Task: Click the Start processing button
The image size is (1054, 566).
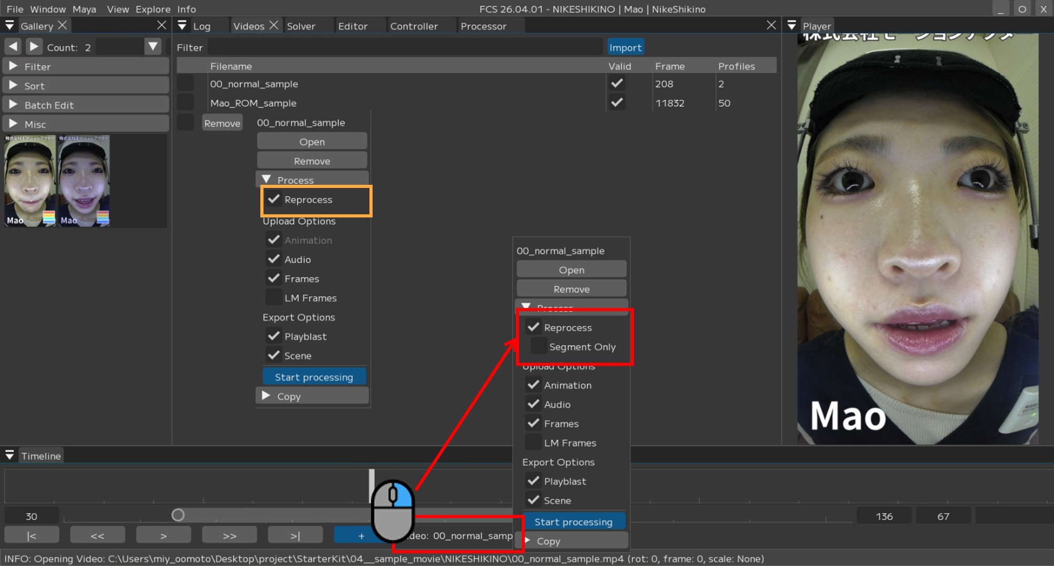Action: pyautogui.click(x=314, y=376)
